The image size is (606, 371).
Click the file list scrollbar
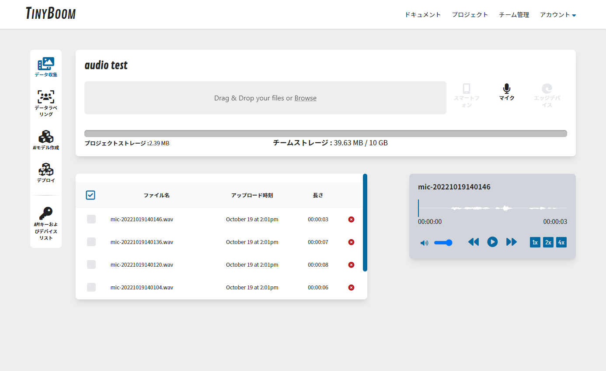[365, 223]
